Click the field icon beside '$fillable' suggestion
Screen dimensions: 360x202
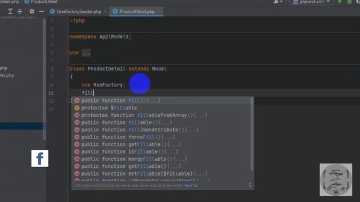(77, 108)
